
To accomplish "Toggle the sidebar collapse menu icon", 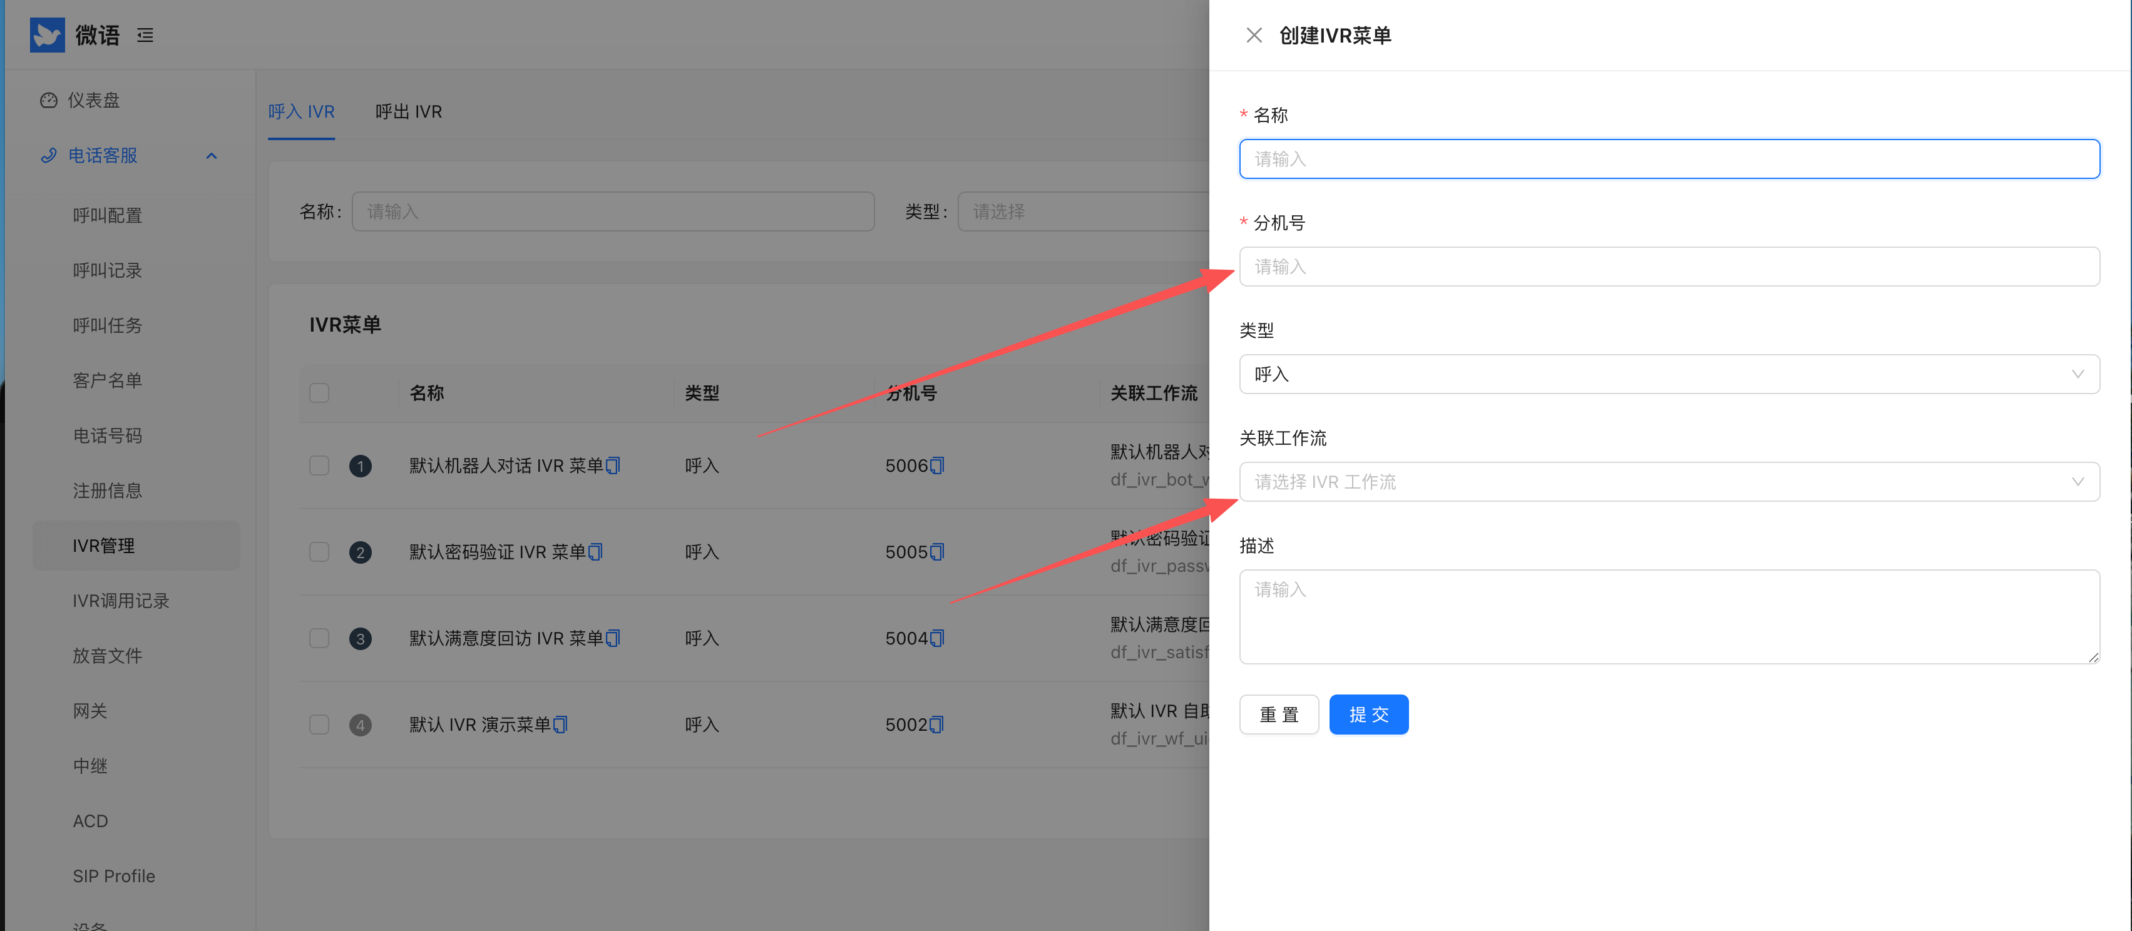I will (146, 35).
